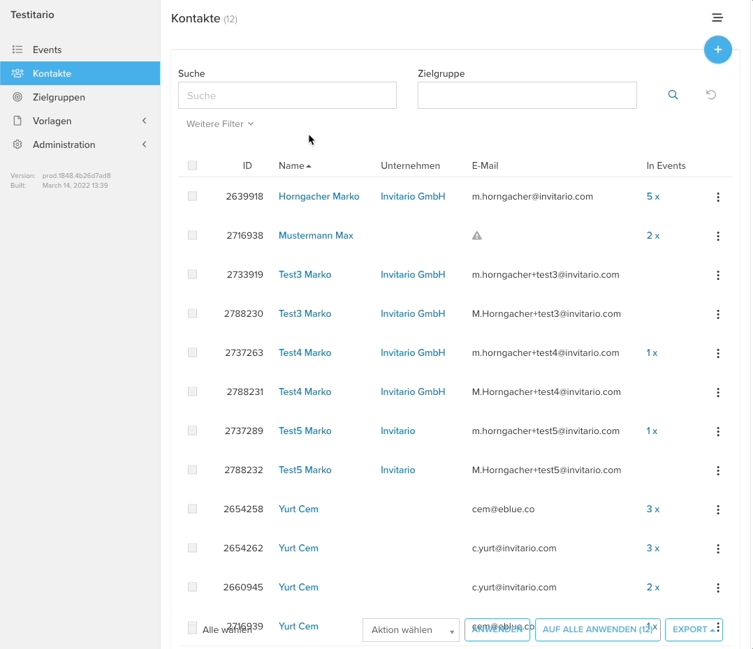Toggle the header select-all checkbox
This screenshot has height=649, width=753.
point(193,165)
